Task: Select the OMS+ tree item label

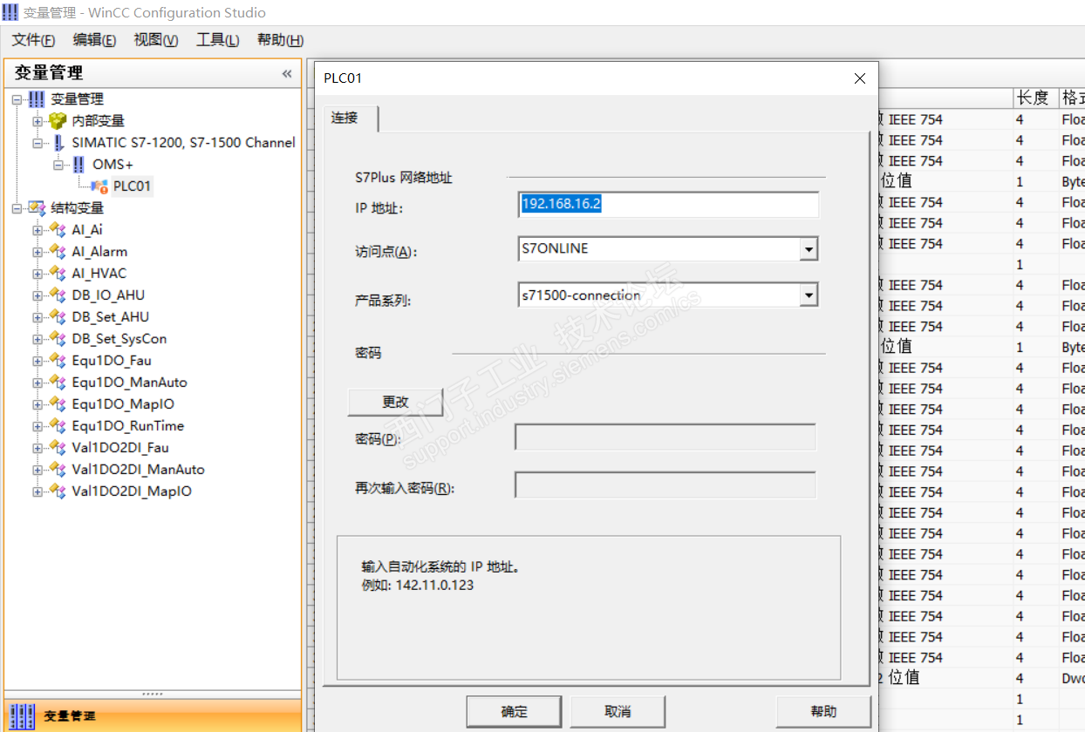Action: click(x=113, y=165)
